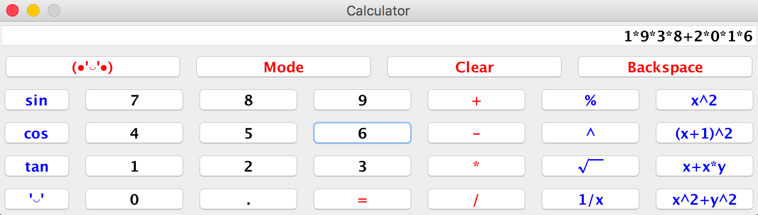
Task: Focus the expression display field
Action: coord(379,36)
